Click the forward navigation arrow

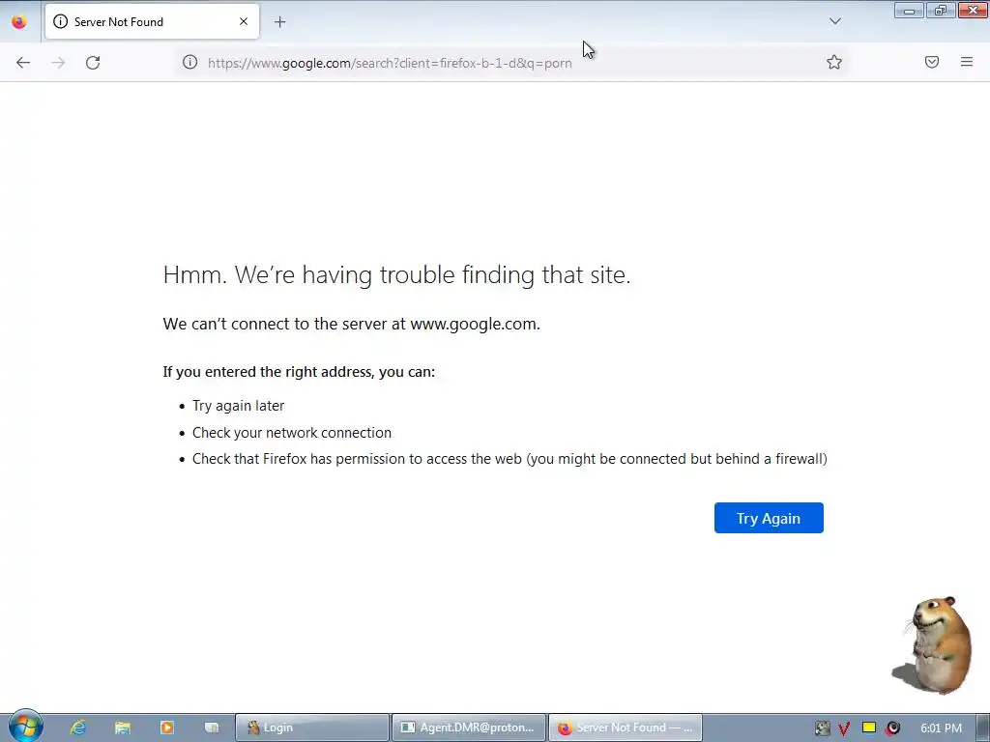point(58,63)
